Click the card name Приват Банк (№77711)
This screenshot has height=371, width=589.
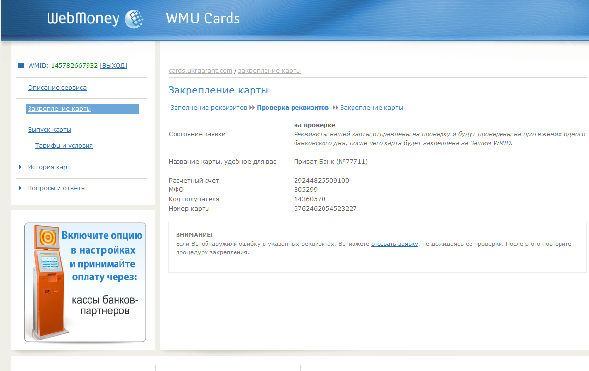point(331,161)
